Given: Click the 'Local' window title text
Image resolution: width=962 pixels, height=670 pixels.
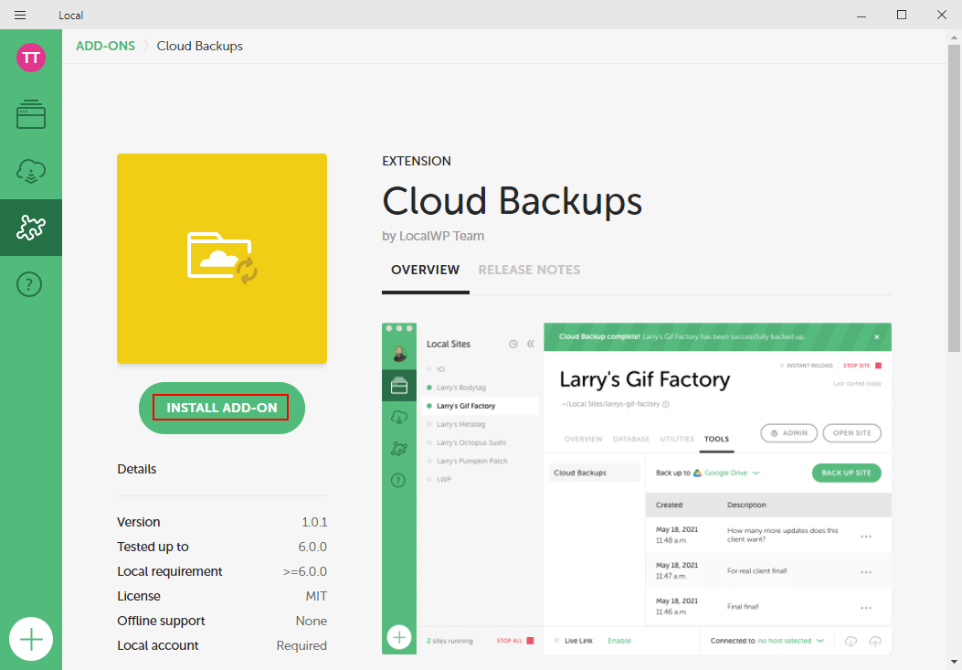Looking at the screenshot, I should [x=70, y=16].
